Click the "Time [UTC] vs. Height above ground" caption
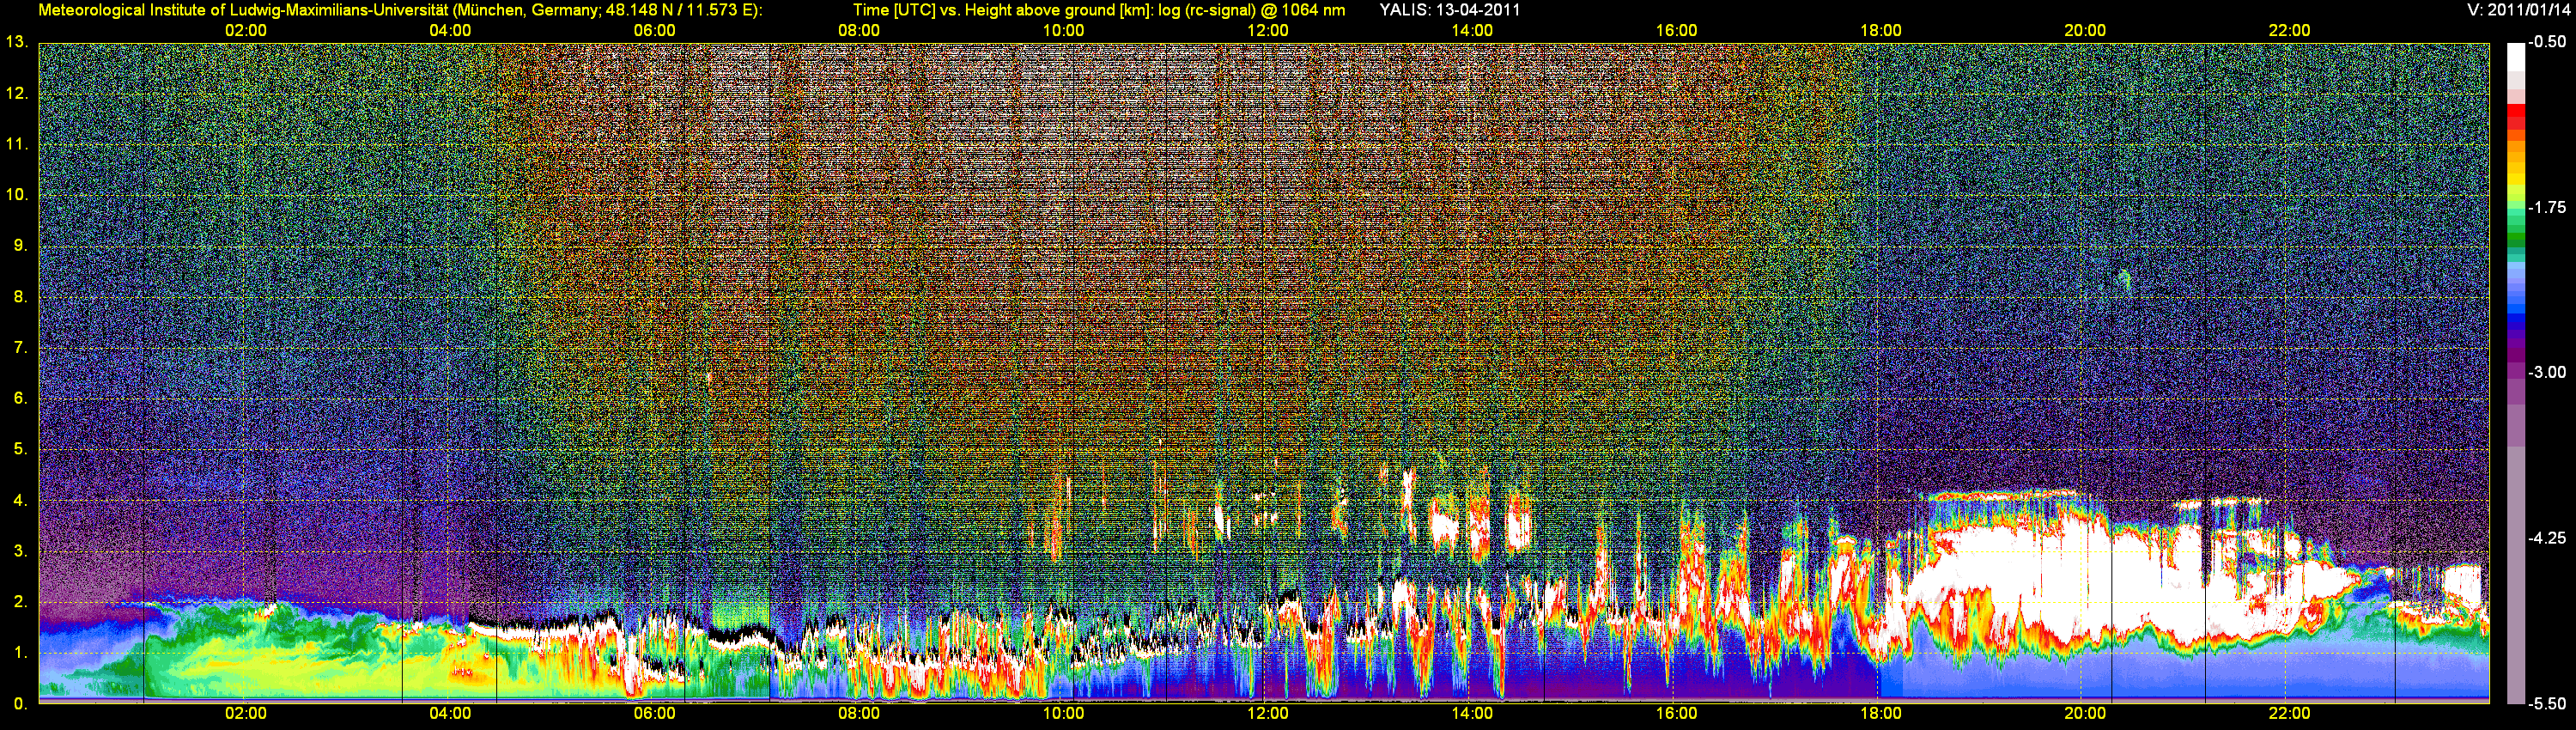The height and width of the screenshot is (730, 2576). coord(1099,10)
